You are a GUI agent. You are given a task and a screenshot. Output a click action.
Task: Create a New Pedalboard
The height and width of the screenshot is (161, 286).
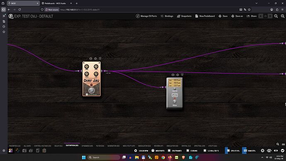click(205, 16)
